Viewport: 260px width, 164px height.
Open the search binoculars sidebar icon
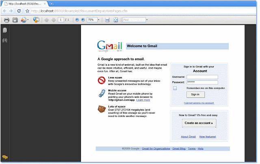click(x=5, y=40)
